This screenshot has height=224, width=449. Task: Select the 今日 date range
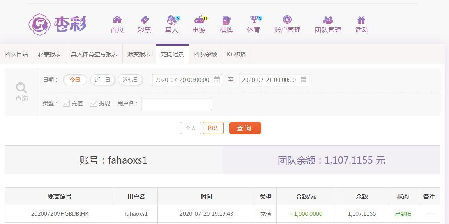pyautogui.click(x=75, y=80)
